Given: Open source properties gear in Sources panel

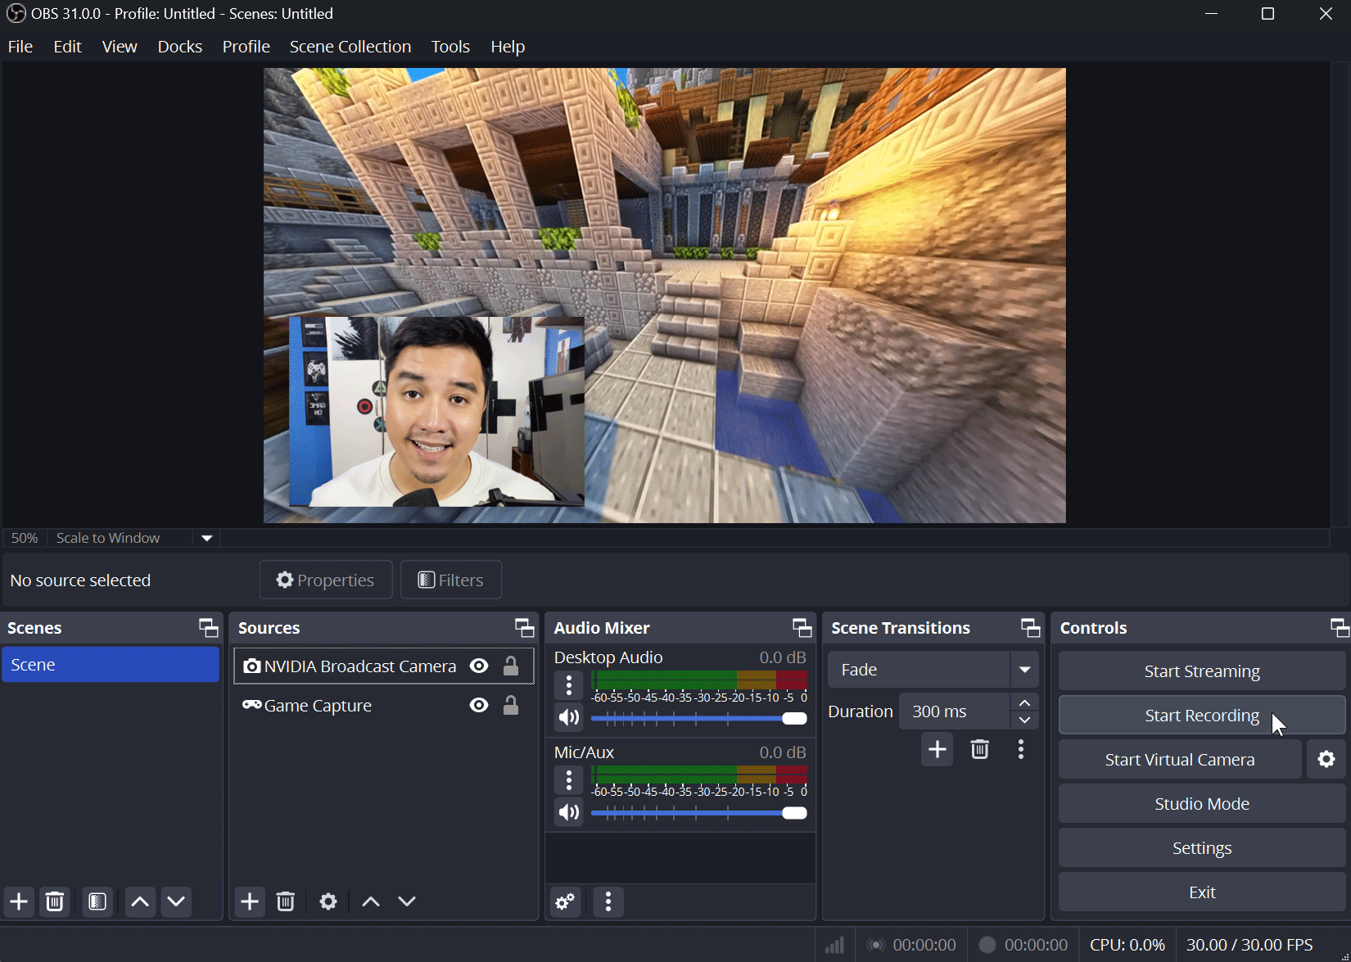Looking at the screenshot, I should (328, 901).
